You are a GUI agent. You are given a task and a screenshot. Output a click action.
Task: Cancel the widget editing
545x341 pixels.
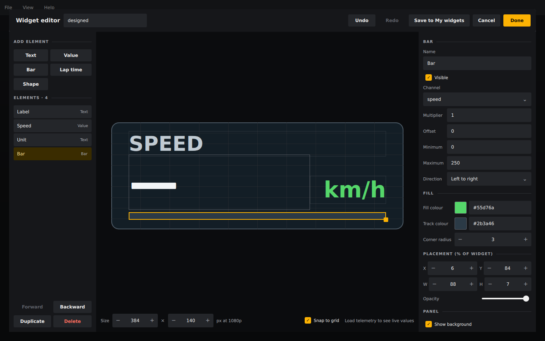coord(486,20)
